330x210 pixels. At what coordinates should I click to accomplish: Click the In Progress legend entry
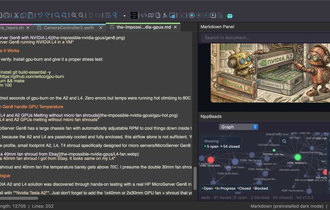click(225, 188)
